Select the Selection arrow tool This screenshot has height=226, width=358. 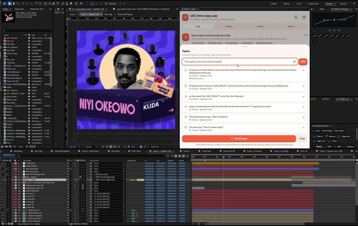pos(10,4)
